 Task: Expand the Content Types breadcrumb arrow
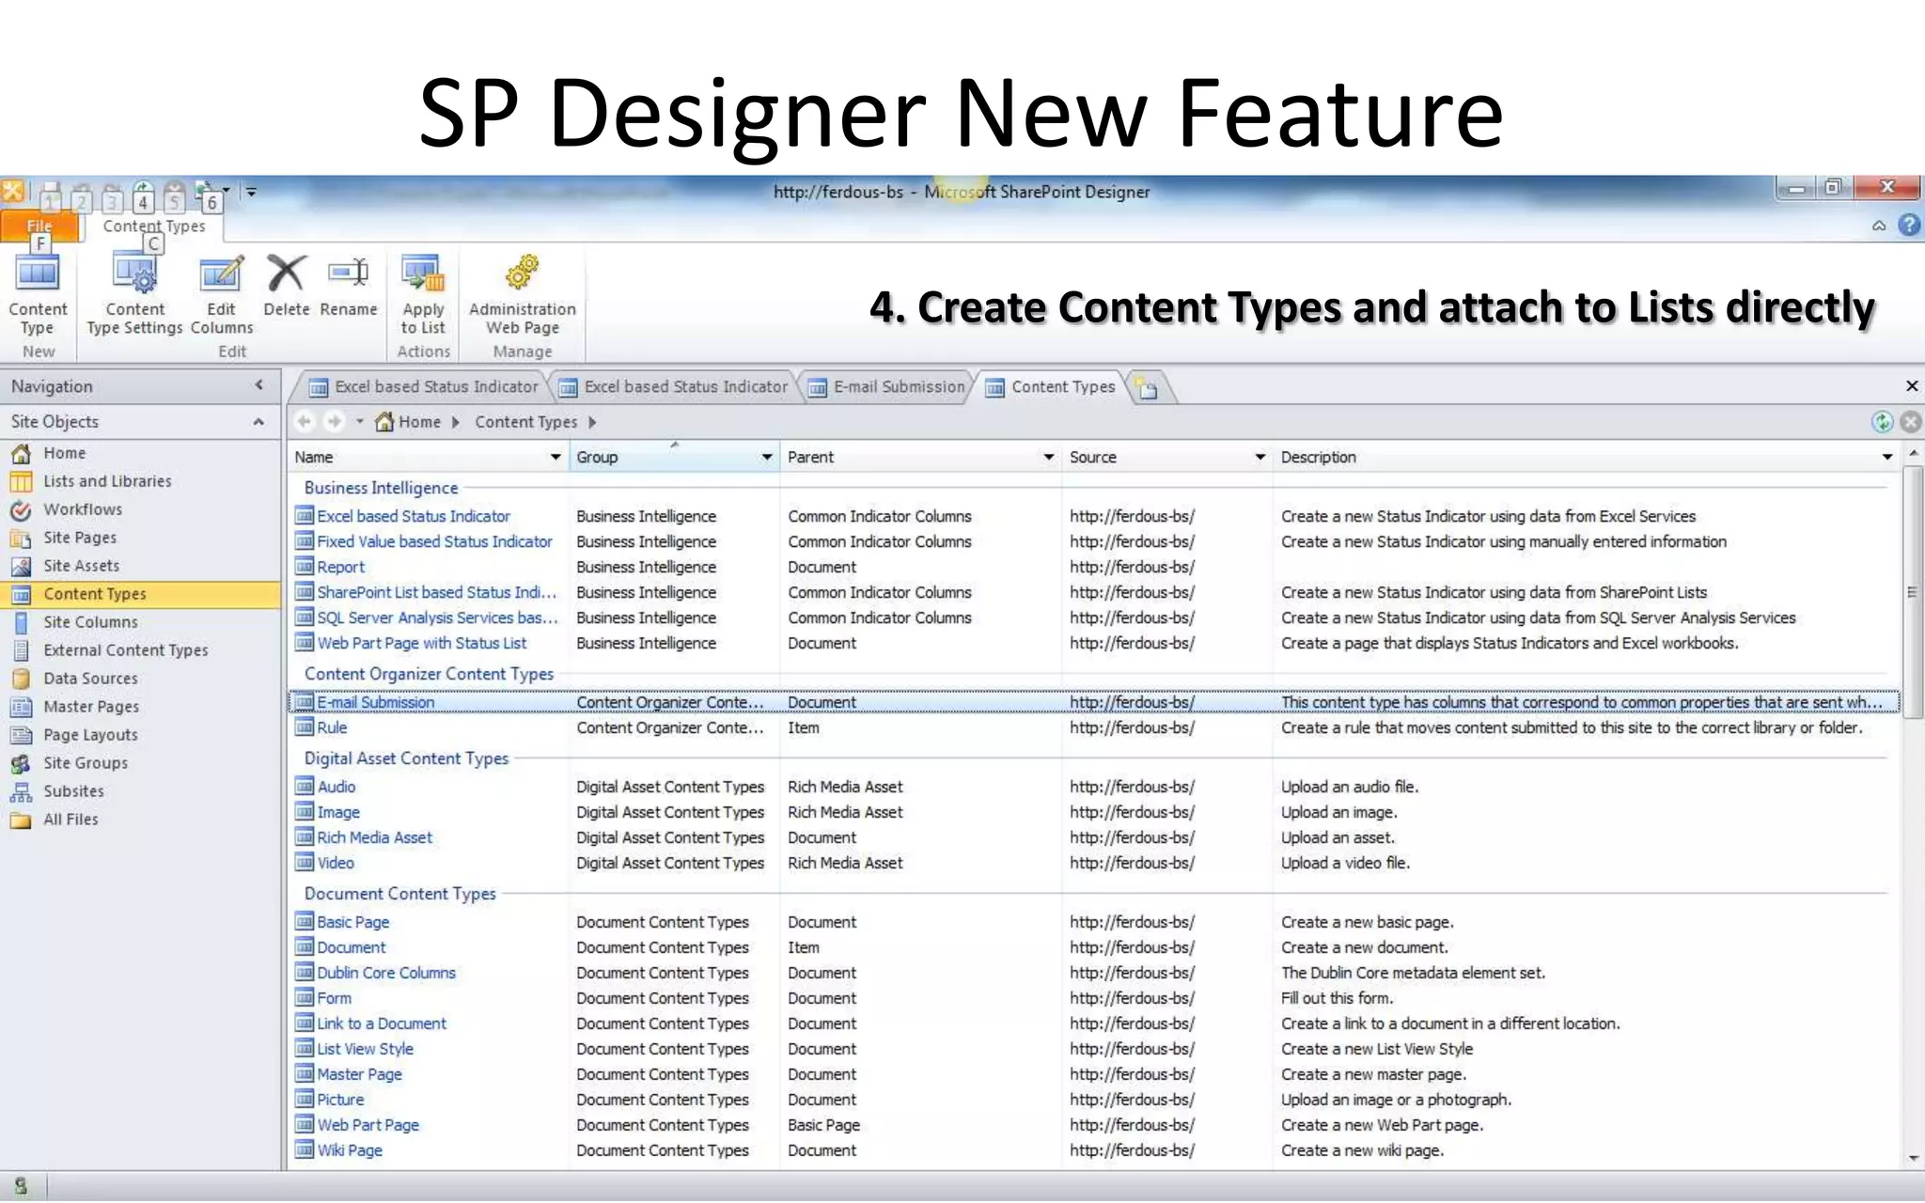(592, 422)
